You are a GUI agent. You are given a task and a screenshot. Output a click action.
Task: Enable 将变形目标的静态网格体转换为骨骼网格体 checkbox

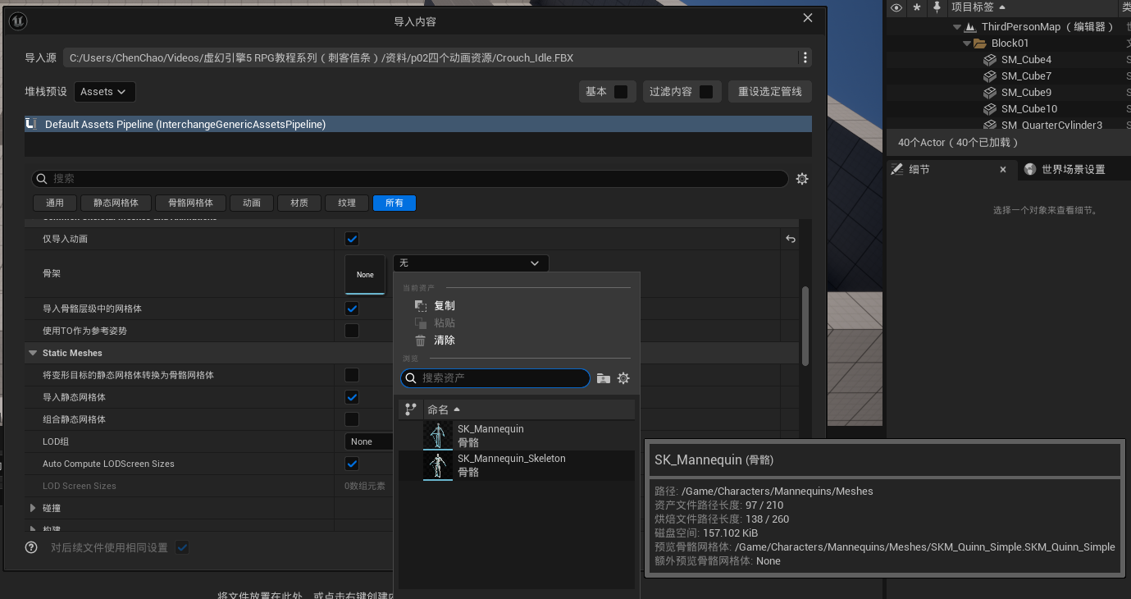[352, 375]
